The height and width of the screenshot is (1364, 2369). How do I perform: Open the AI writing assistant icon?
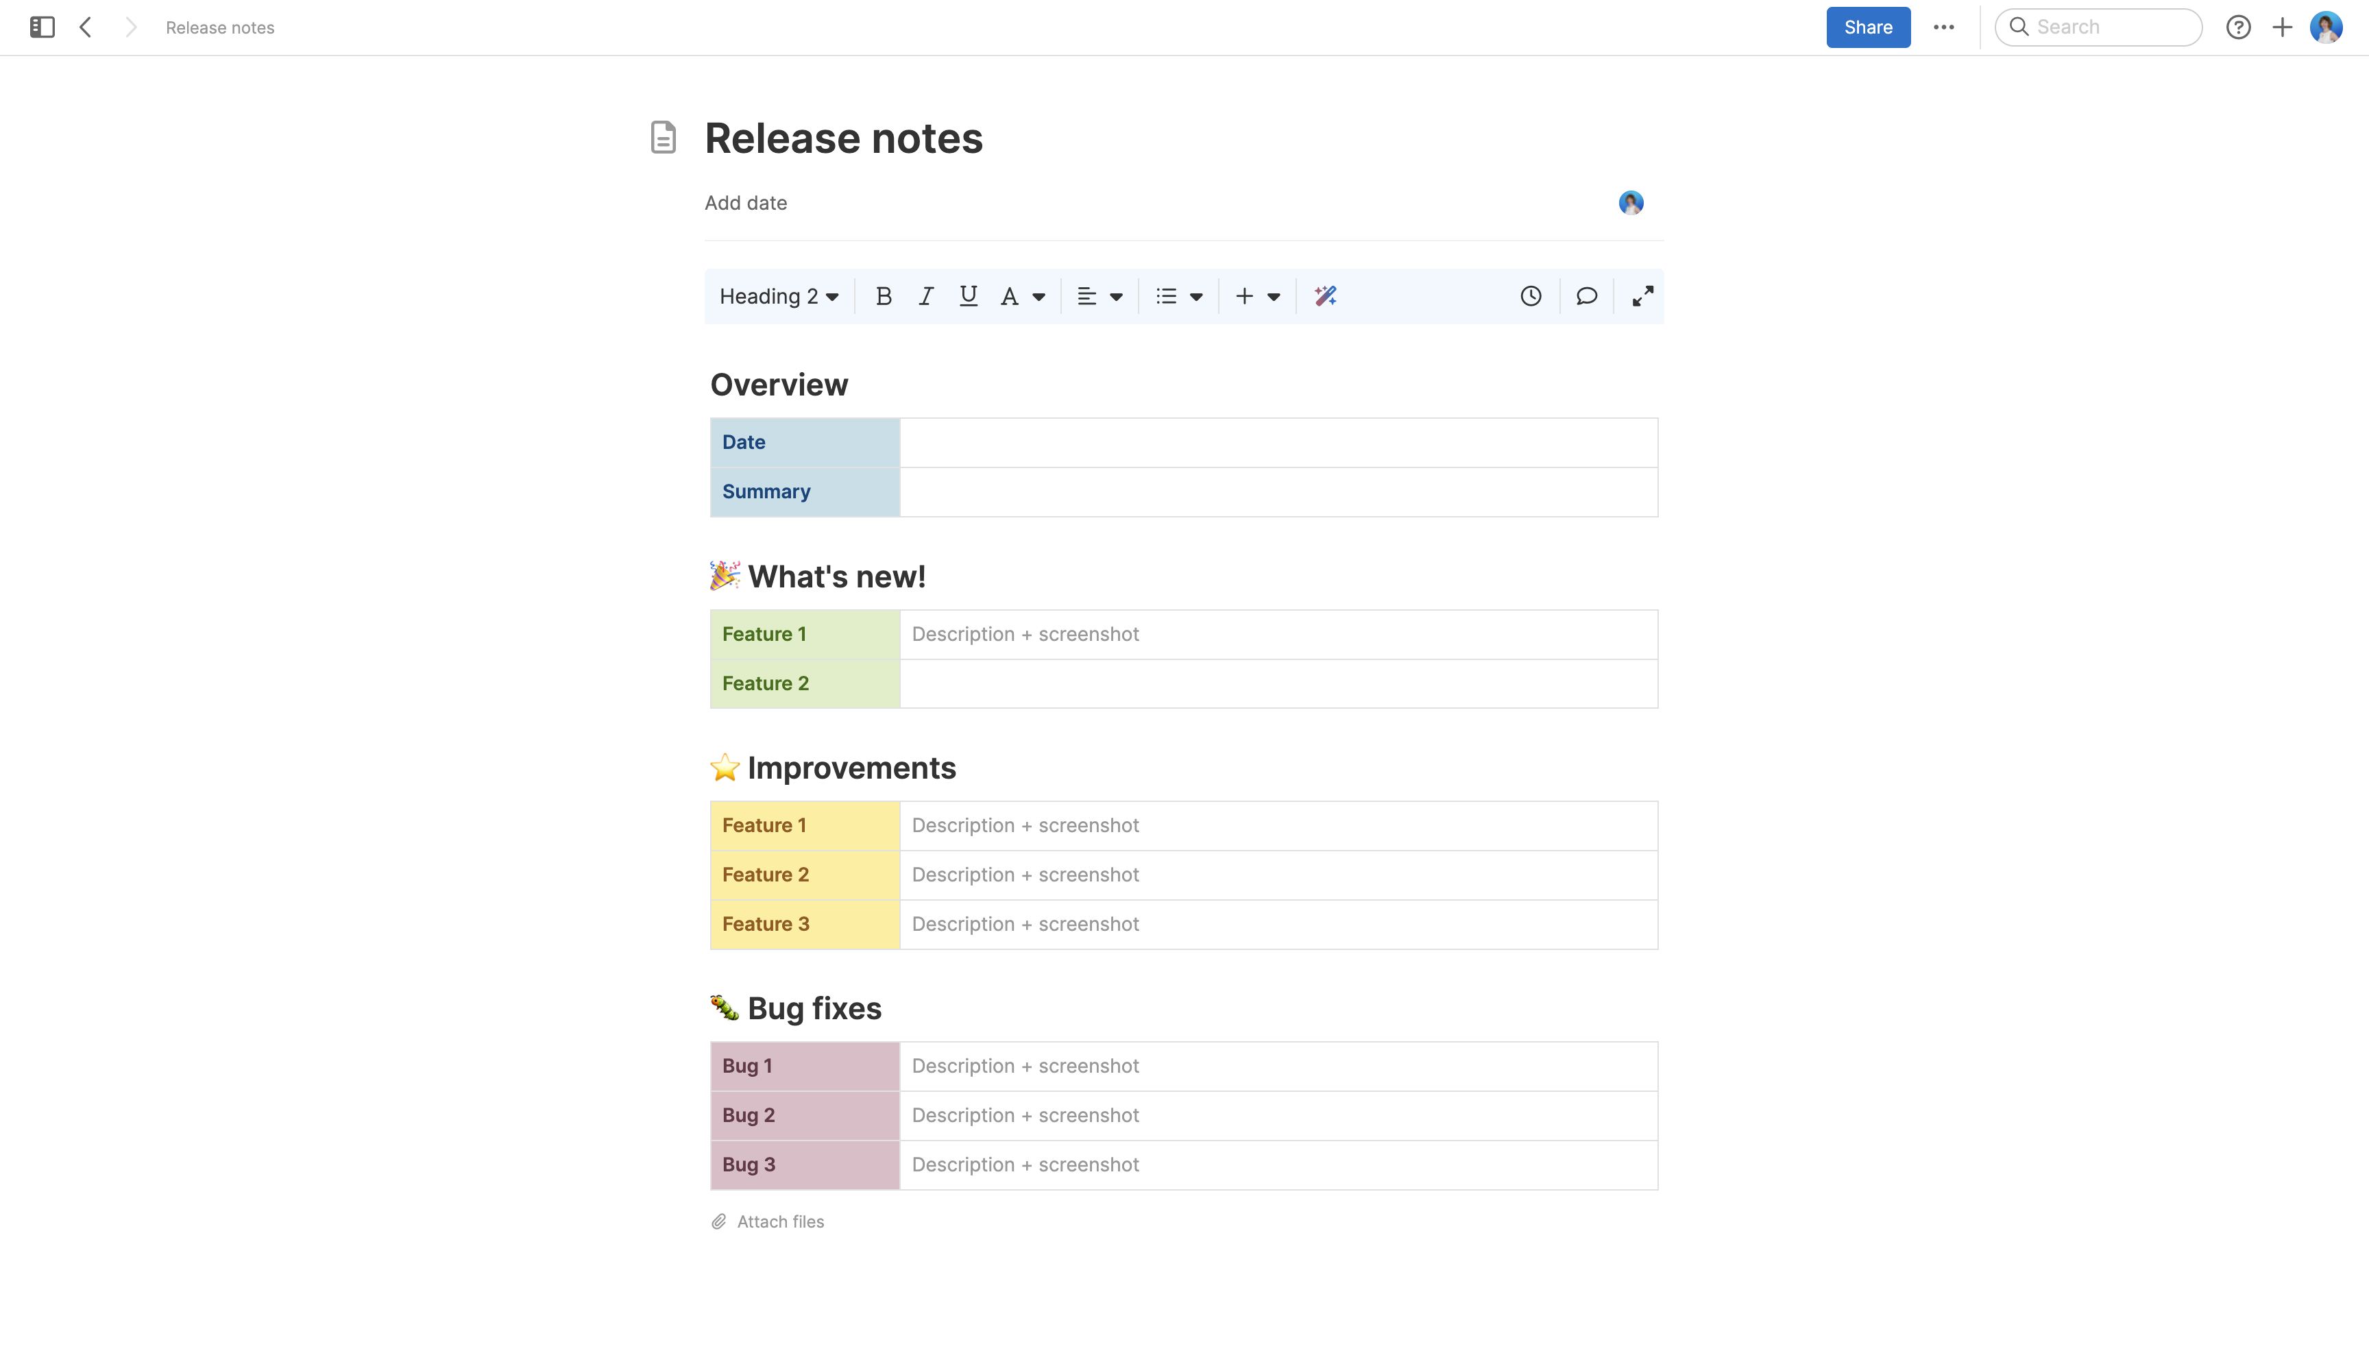pos(1324,296)
